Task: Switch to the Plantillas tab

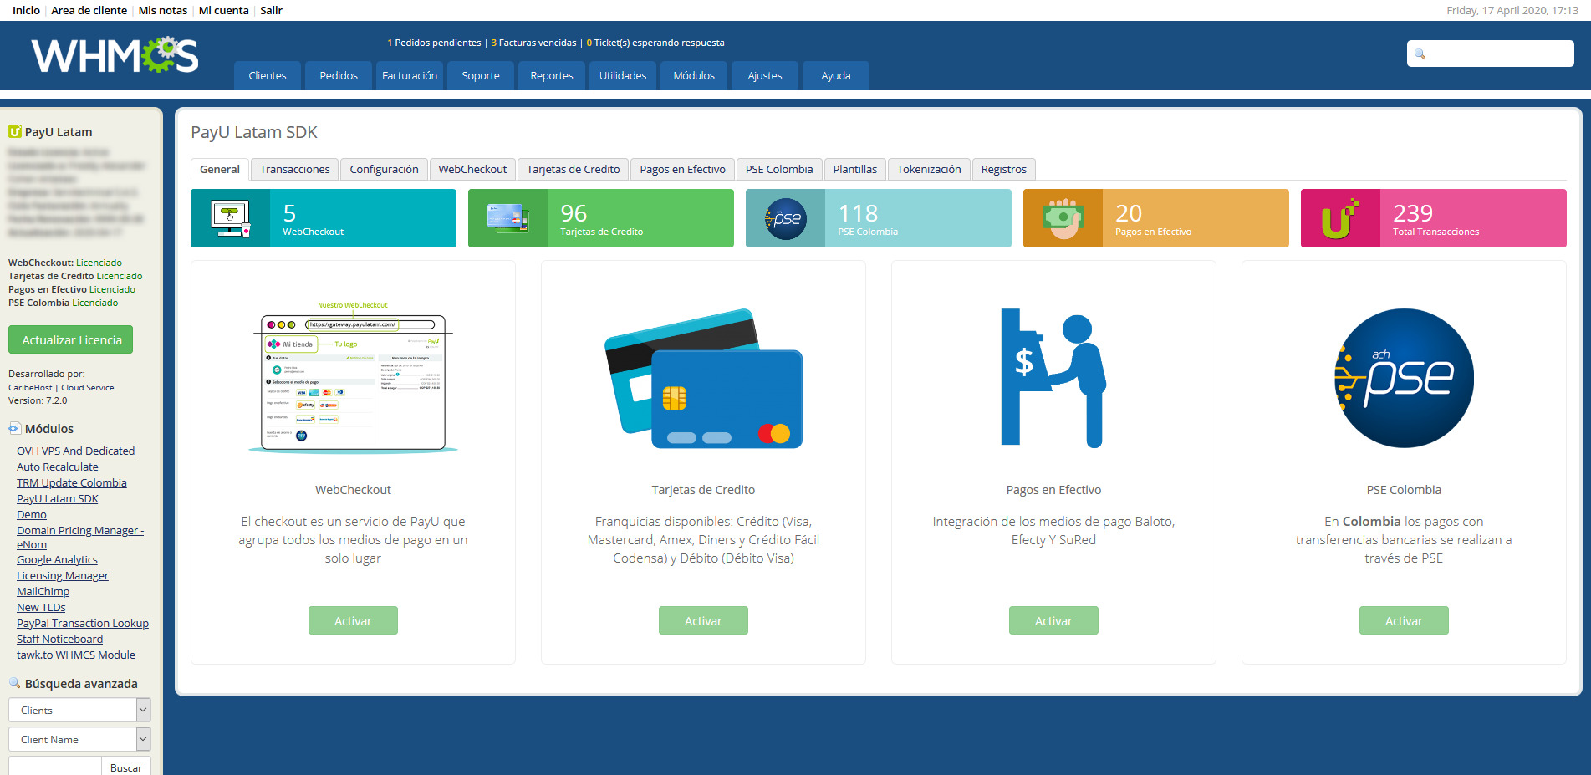Action: coord(855,169)
